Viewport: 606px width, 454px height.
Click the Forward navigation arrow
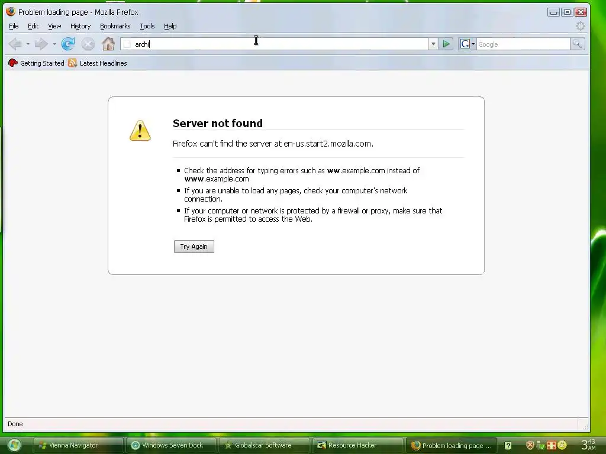41,44
